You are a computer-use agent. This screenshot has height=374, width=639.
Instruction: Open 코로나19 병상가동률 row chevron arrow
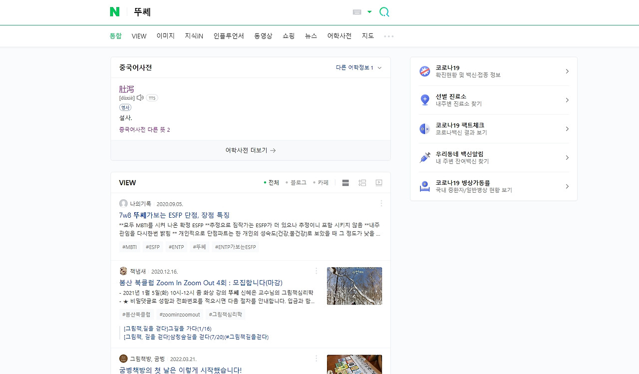click(567, 187)
